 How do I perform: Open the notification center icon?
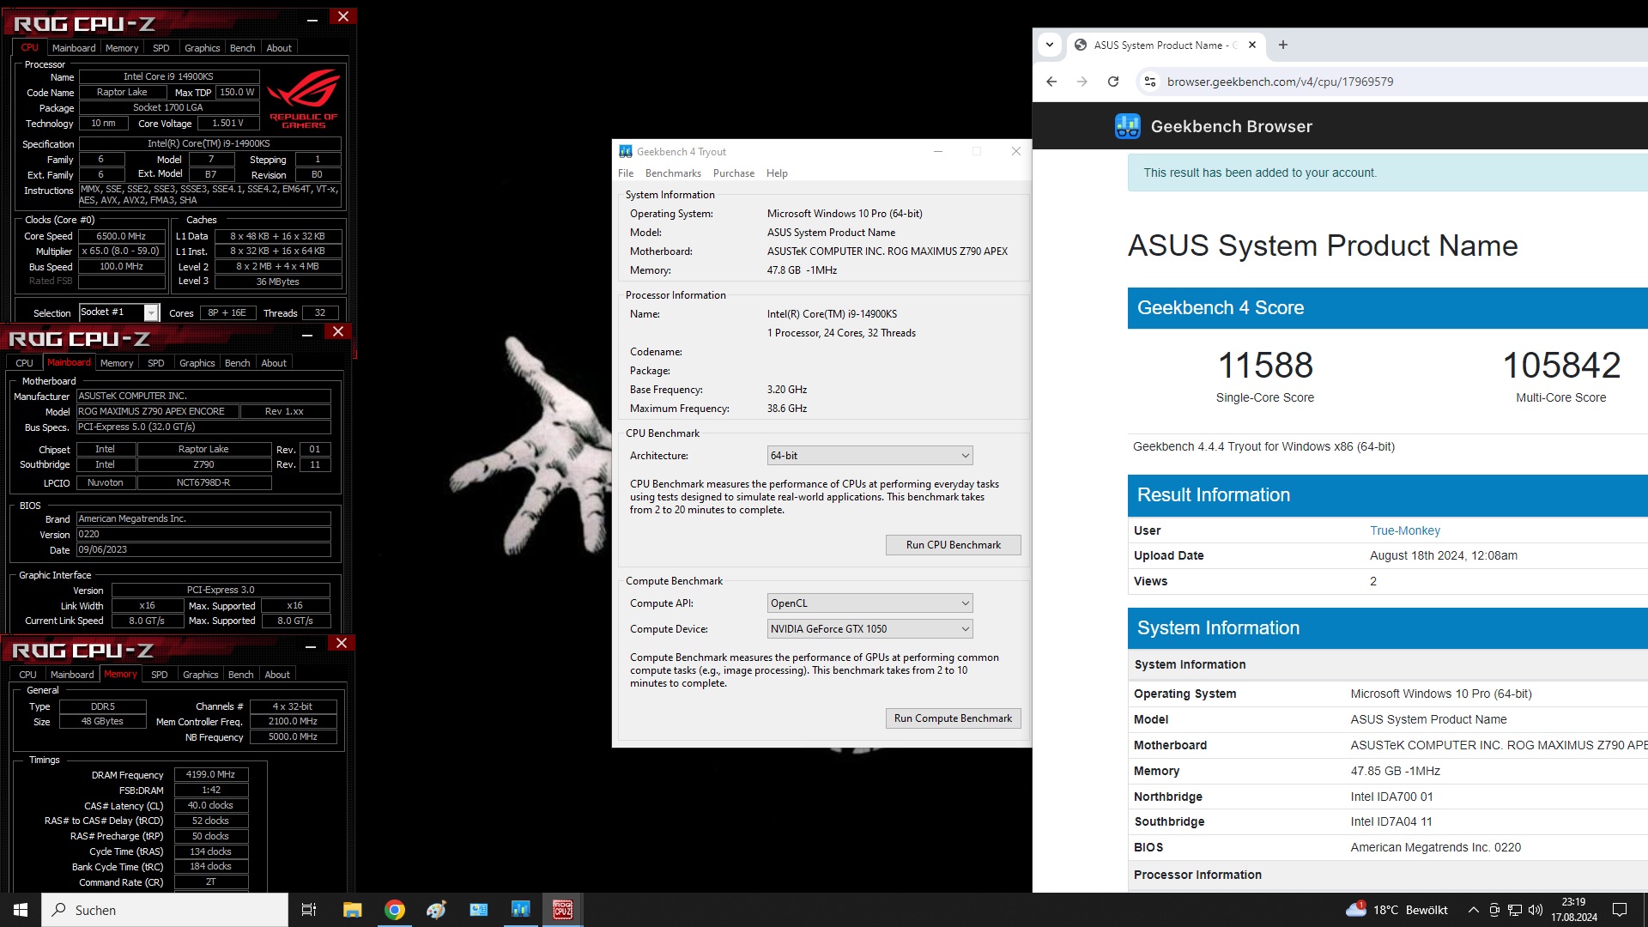tap(1620, 910)
